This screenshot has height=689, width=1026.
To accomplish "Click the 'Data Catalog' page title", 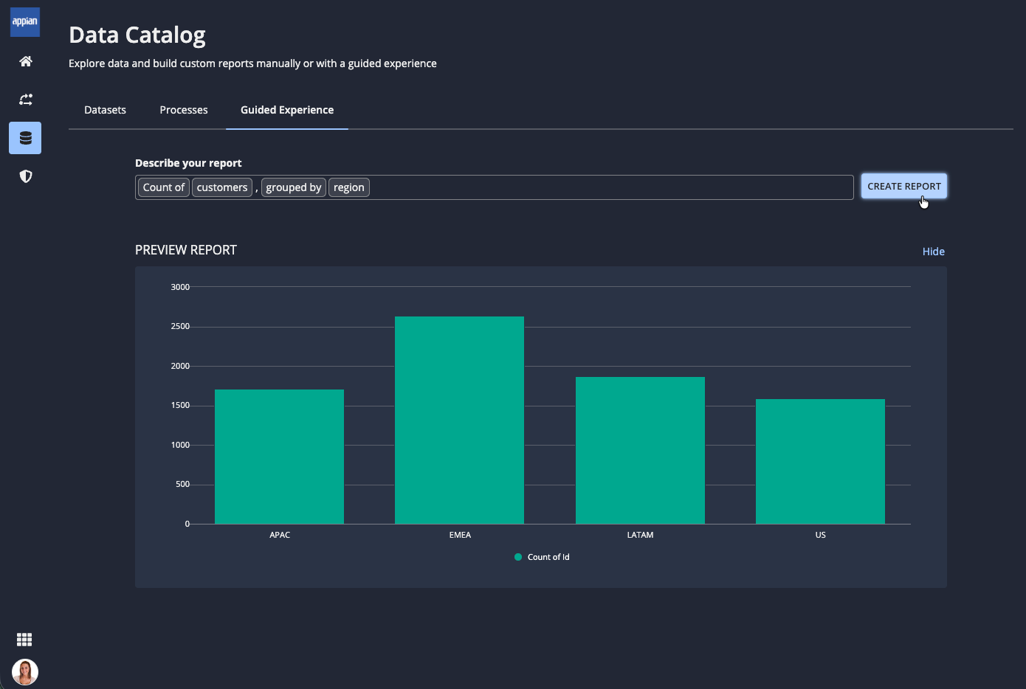I will click(x=137, y=35).
